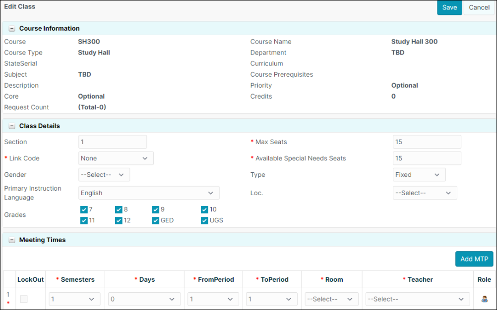Click the FromPeriod column header
Image resolution: width=497 pixels, height=310 pixels.
click(x=213, y=280)
